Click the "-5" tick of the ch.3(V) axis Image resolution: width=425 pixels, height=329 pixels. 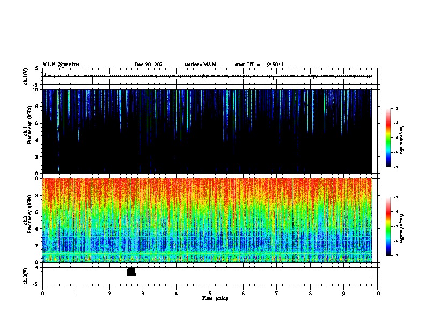(x=36, y=284)
